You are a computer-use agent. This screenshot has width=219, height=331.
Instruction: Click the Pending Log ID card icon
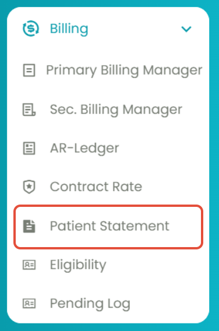[29, 304]
